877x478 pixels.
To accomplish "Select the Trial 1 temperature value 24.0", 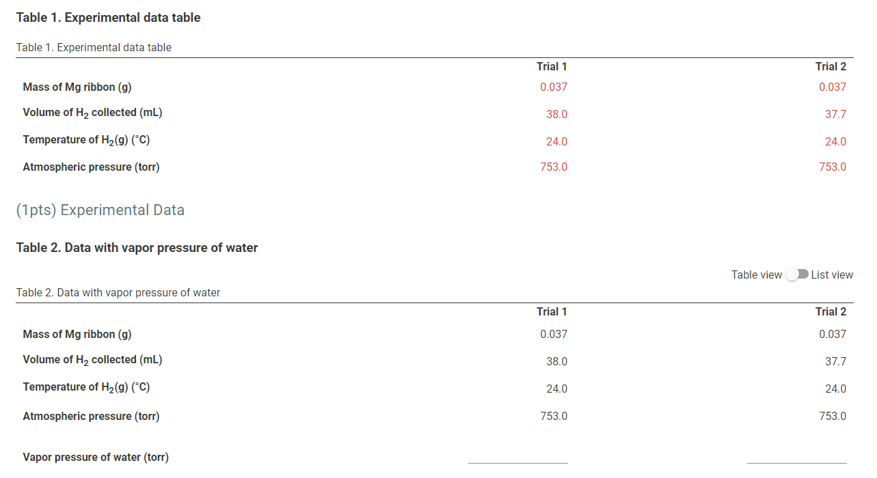I will point(556,141).
